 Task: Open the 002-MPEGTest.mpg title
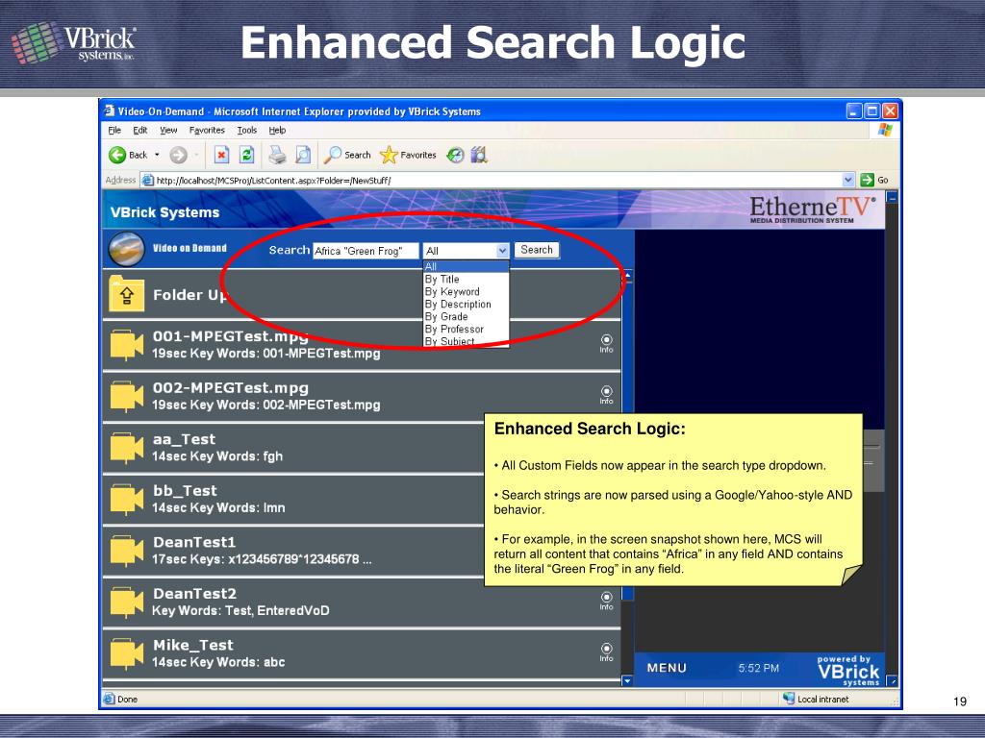231,388
